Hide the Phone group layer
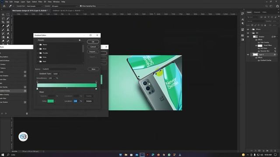The width and height of the screenshot is (280, 157). point(248,29)
